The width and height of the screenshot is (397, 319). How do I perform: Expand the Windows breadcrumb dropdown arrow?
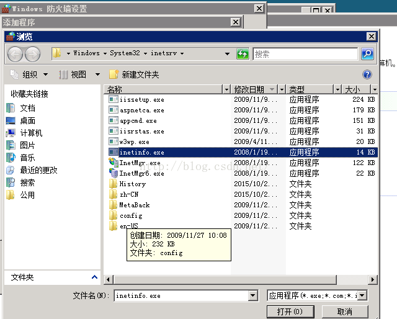pyautogui.click(x=105, y=53)
